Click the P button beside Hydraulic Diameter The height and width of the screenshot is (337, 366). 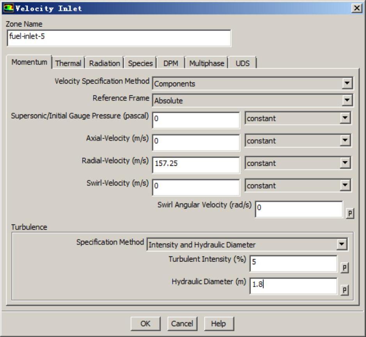(345, 290)
